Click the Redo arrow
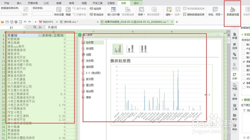250x140 pixels. (x=29, y=22)
